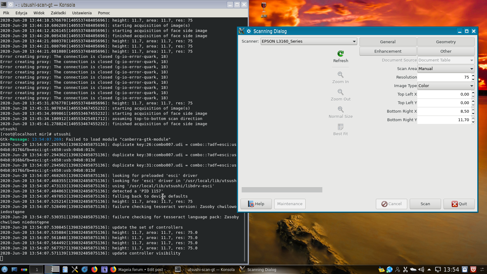The image size is (487, 274).
Task: Click the Zoom In icon
Action: click(x=341, y=75)
